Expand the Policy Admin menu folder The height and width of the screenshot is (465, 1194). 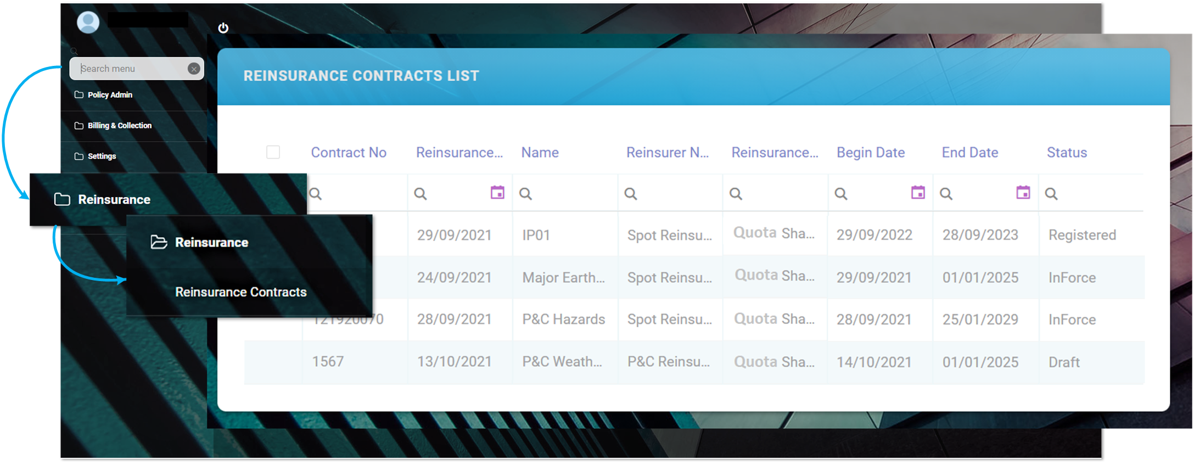pos(109,95)
